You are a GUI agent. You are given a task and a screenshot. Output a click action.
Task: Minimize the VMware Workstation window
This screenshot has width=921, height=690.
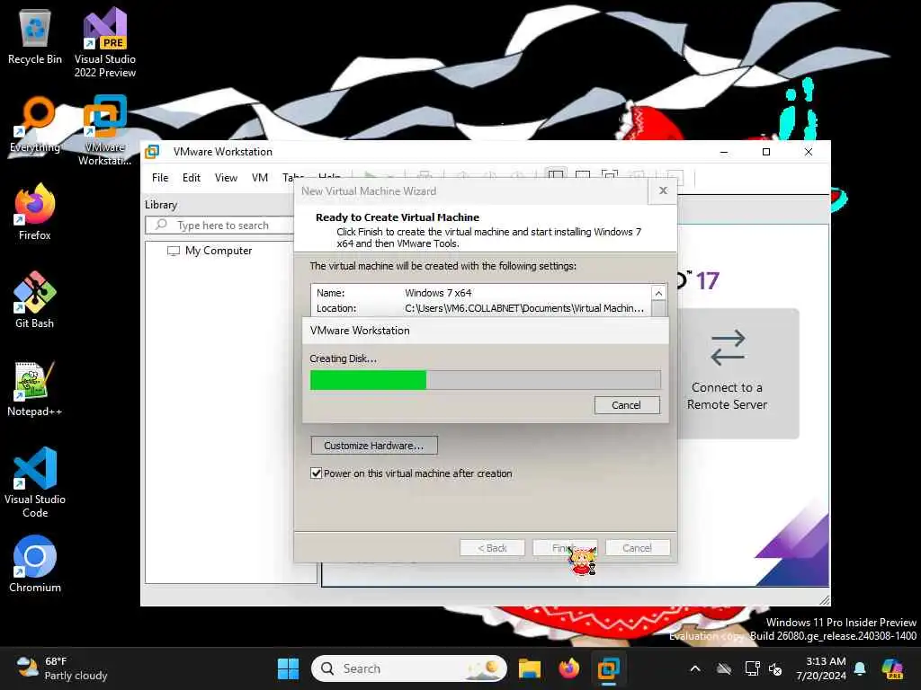coord(724,152)
